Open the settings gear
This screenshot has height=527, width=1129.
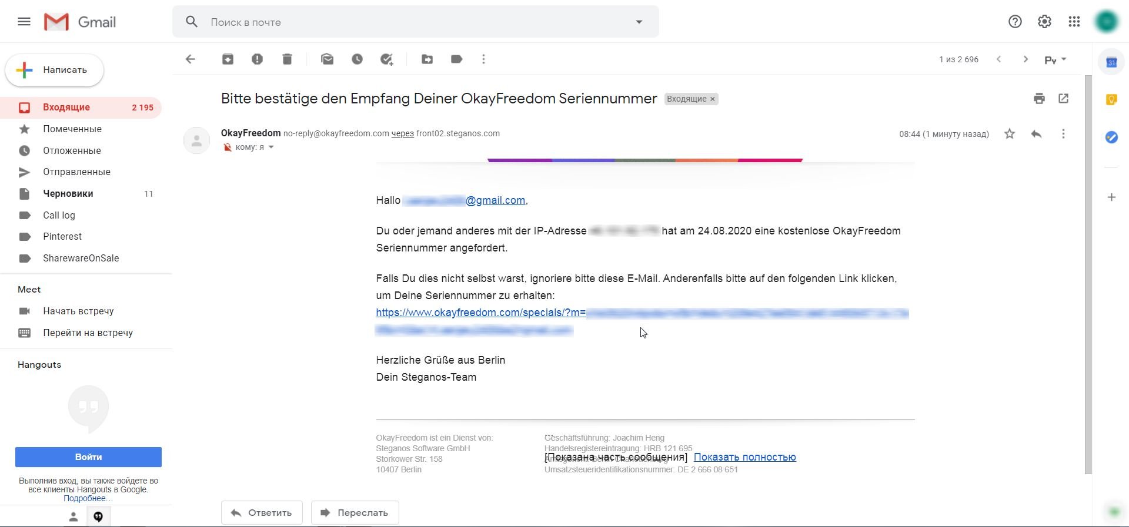pos(1044,22)
